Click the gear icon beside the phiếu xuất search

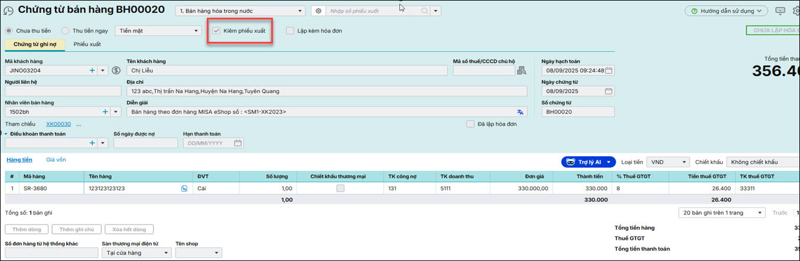tap(319, 11)
